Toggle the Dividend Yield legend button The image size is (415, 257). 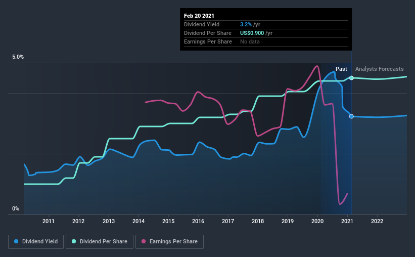(x=36, y=242)
